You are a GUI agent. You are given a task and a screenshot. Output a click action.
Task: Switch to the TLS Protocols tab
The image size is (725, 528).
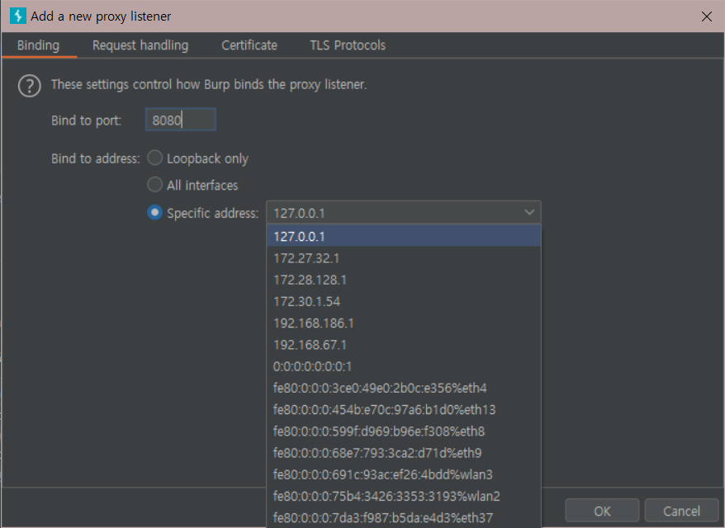(348, 45)
